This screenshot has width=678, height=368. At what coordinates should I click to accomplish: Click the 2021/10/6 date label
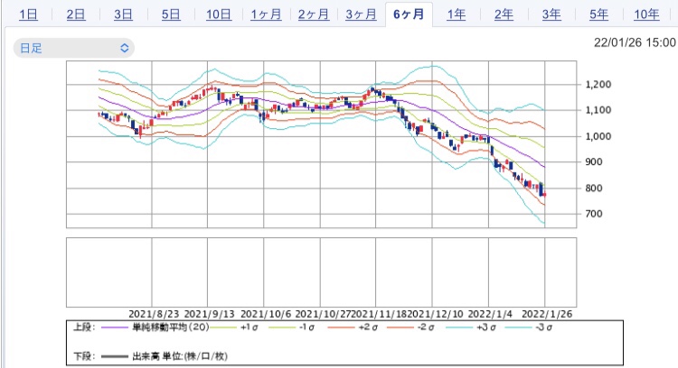click(266, 314)
